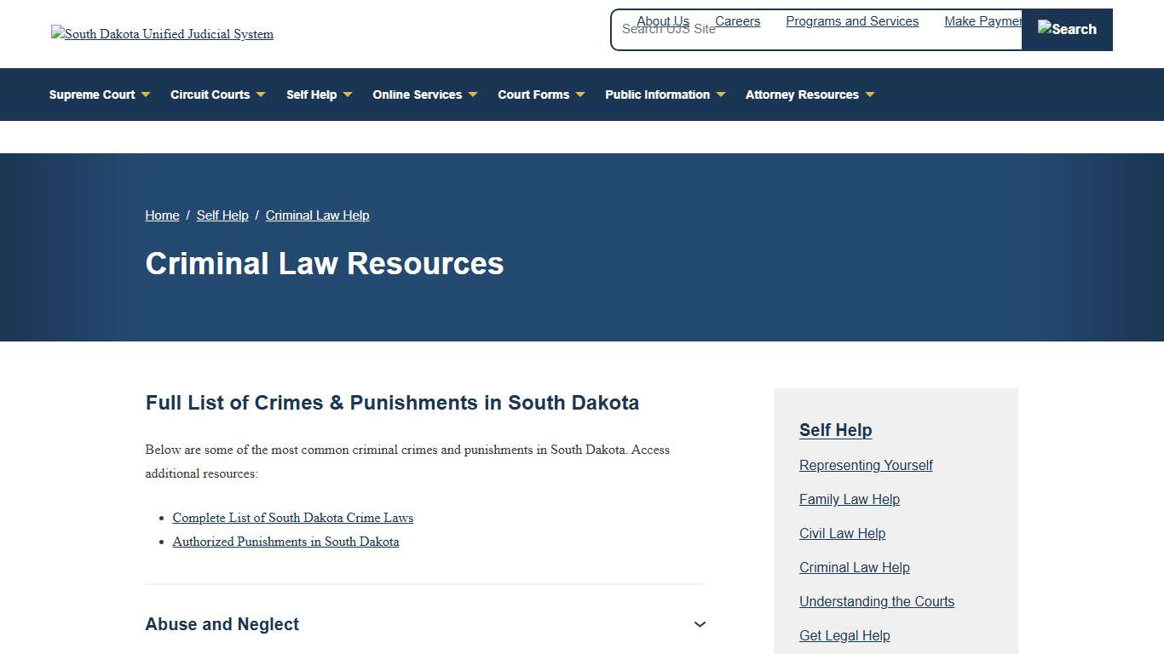Open the Supreme Court dropdown menu
The height and width of the screenshot is (654, 1164).
[x=92, y=95]
